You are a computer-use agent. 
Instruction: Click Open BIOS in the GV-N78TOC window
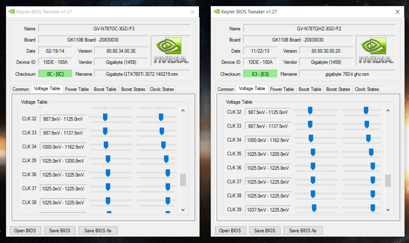click(25, 230)
